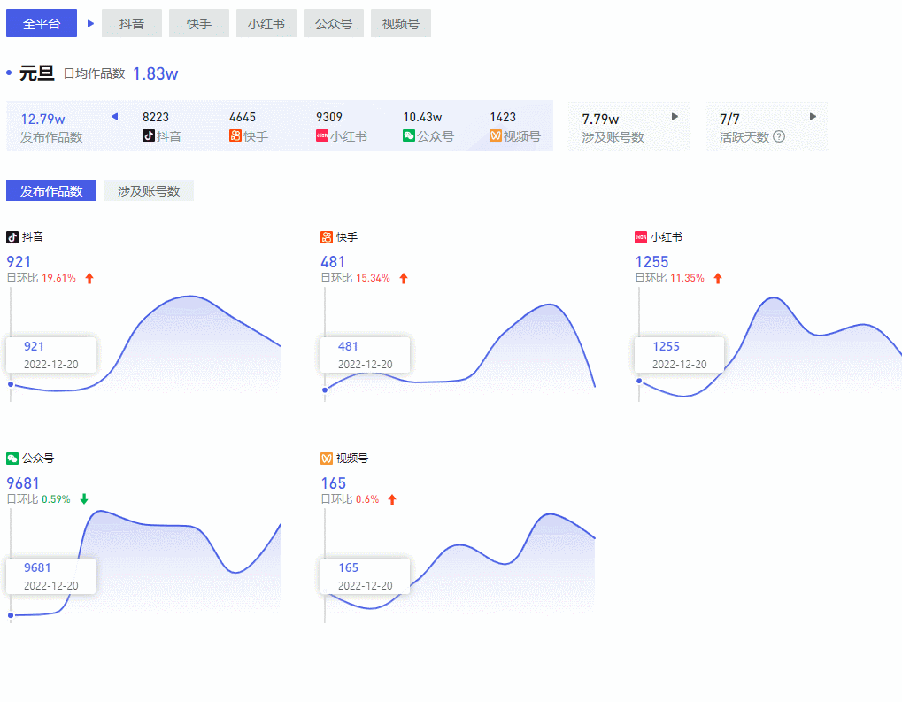The image size is (902, 702).
Task: Click the 元旦 topic heading
Action: [37, 73]
